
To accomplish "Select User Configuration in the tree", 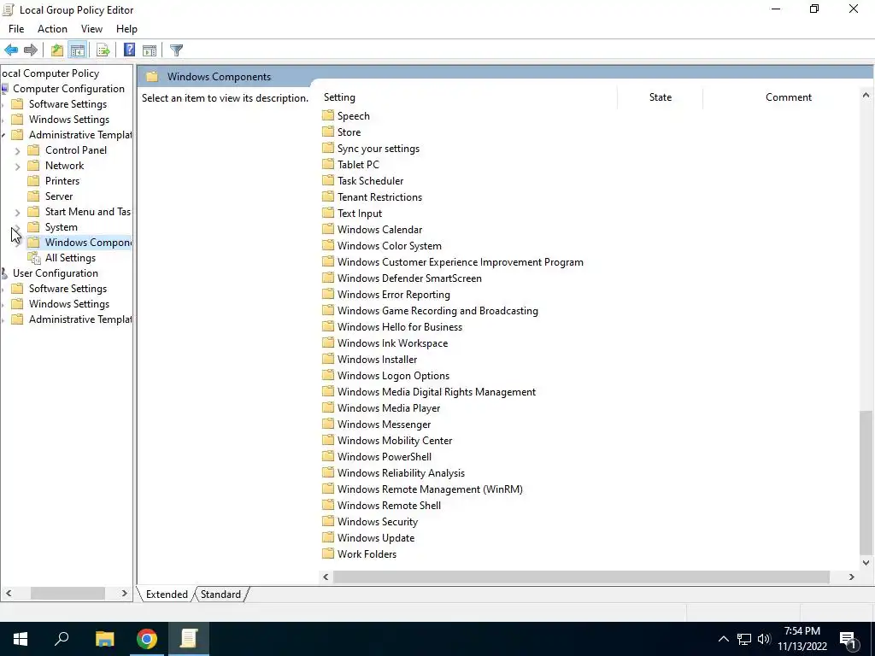I will (x=56, y=273).
